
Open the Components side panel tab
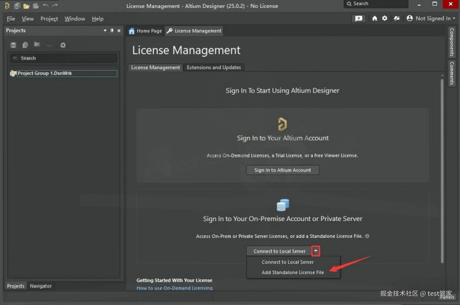tap(452, 42)
